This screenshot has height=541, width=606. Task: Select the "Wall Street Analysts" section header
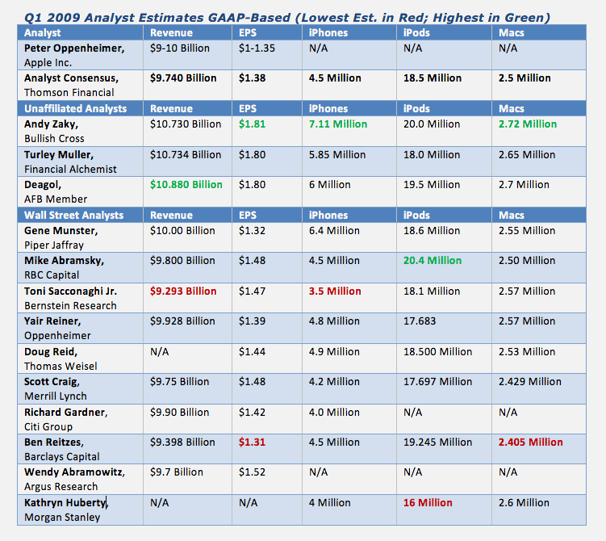[x=73, y=216]
